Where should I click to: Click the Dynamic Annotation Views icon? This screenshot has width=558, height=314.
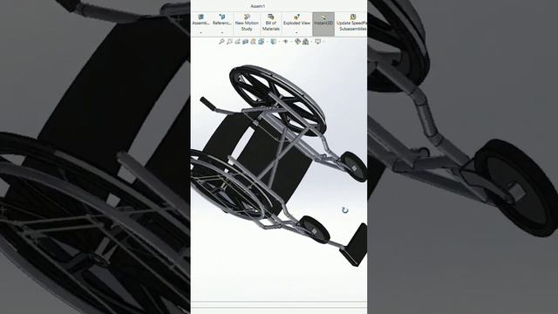tap(253, 42)
